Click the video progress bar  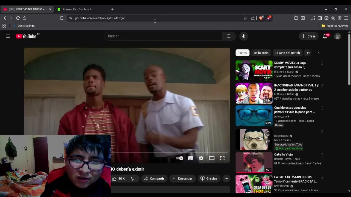[169, 153]
